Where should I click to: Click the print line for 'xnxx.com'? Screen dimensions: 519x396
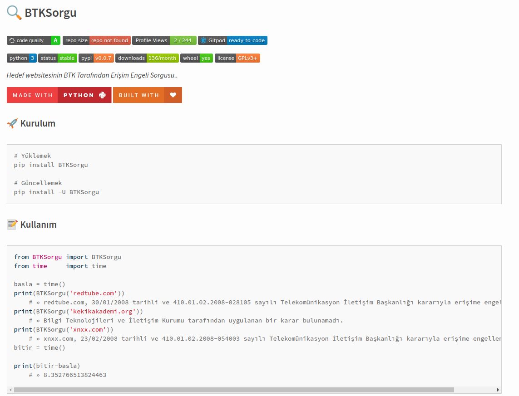64,330
